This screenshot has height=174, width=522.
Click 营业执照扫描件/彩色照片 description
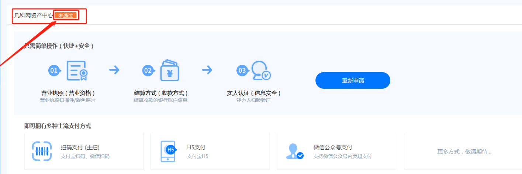(x=68, y=100)
